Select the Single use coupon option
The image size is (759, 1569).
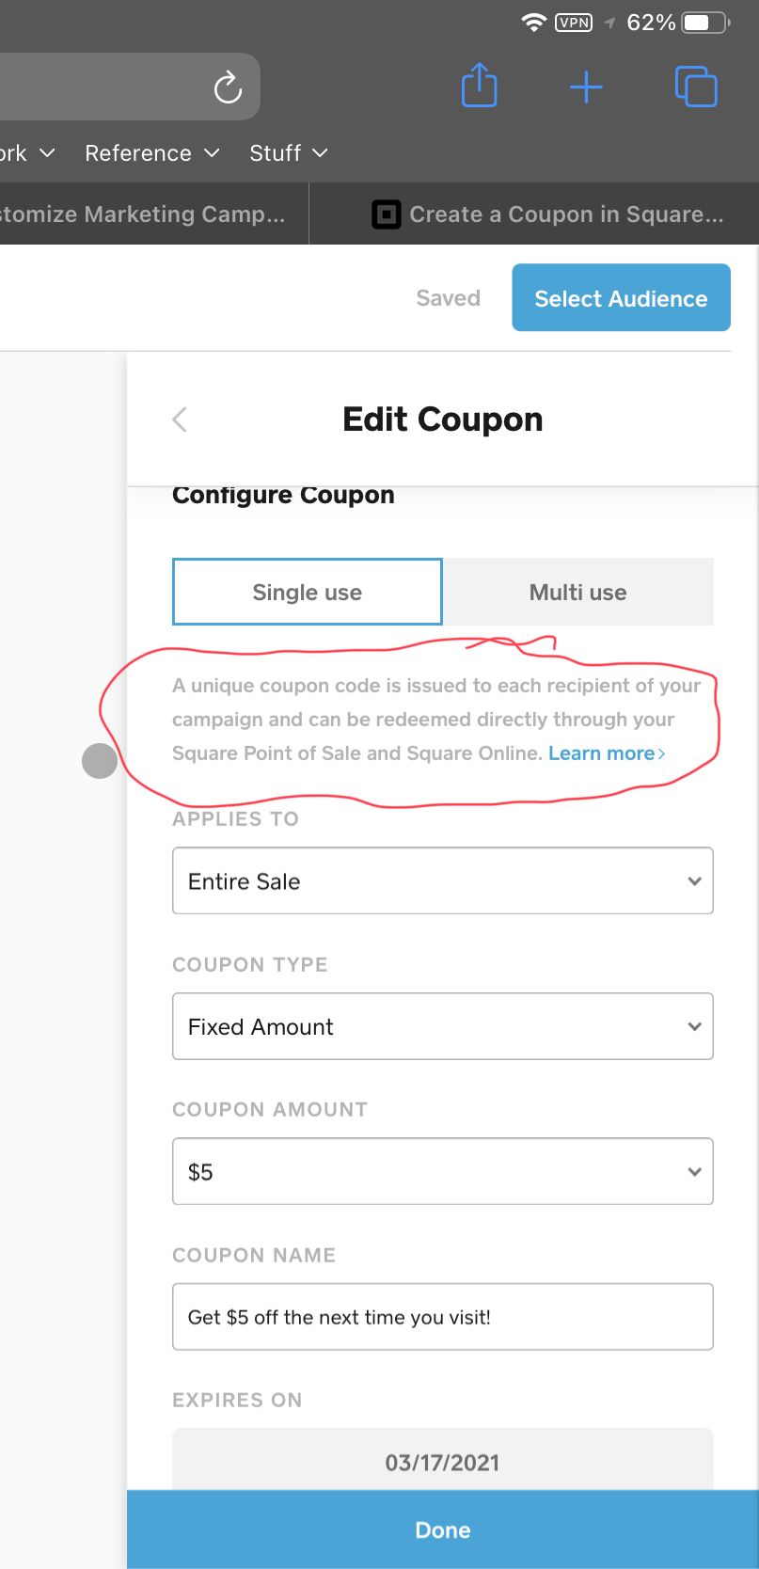coord(308,593)
